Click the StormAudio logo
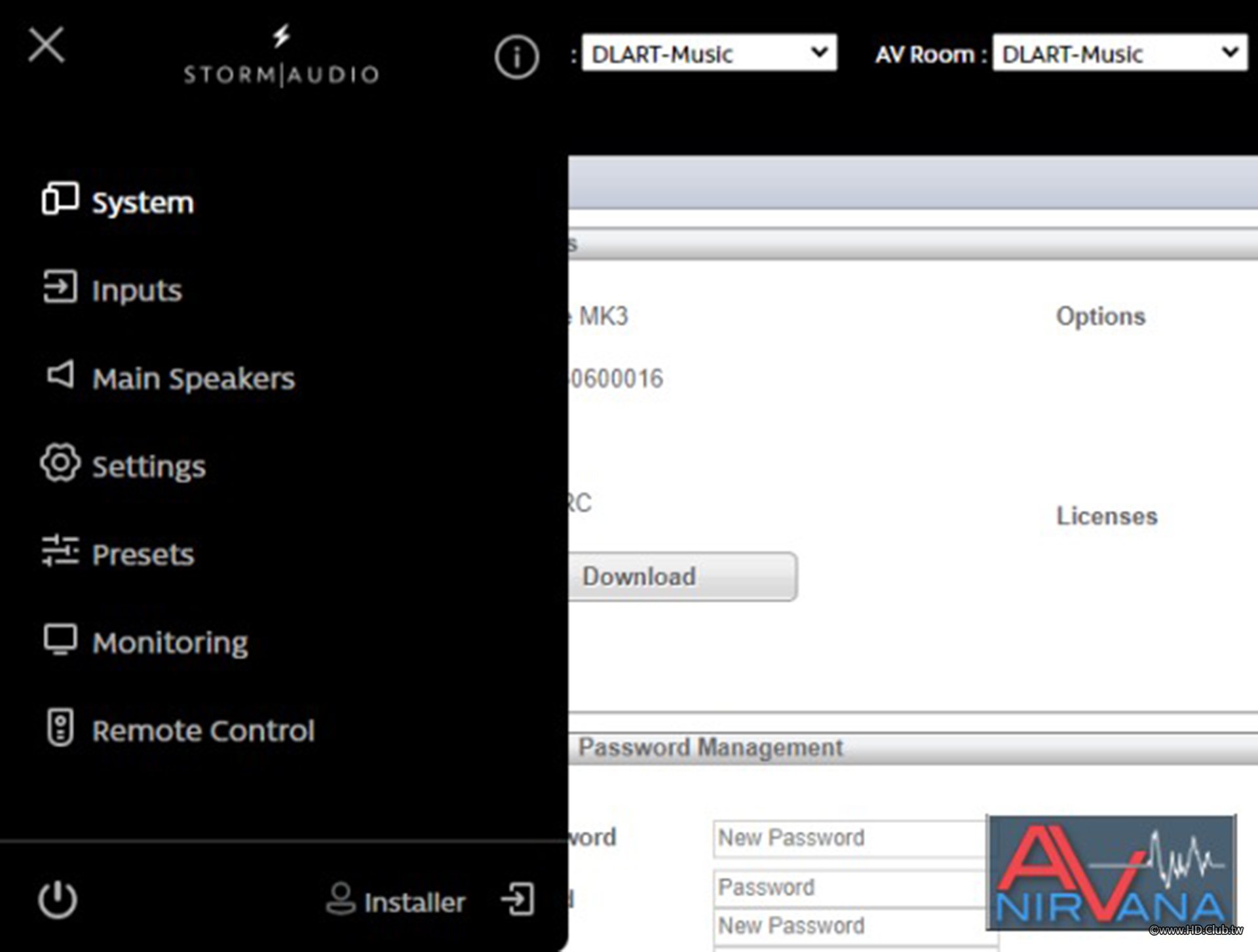Image resolution: width=1258 pixels, height=952 pixels. [x=281, y=57]
